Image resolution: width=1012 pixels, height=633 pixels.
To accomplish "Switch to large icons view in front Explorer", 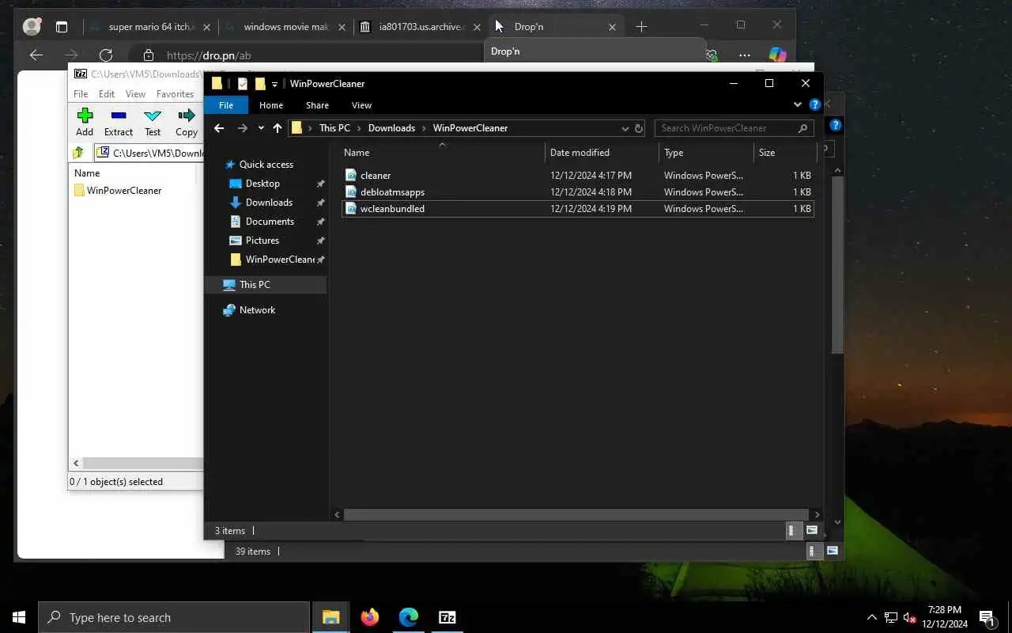I will [x=812, y=530].
